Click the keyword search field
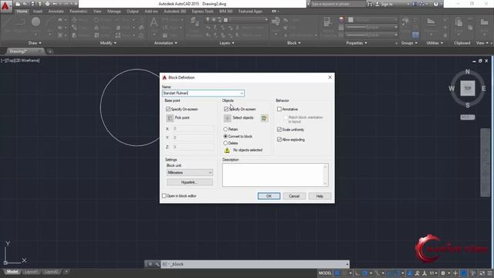The image size is (494, 278). tap(338, 4)
